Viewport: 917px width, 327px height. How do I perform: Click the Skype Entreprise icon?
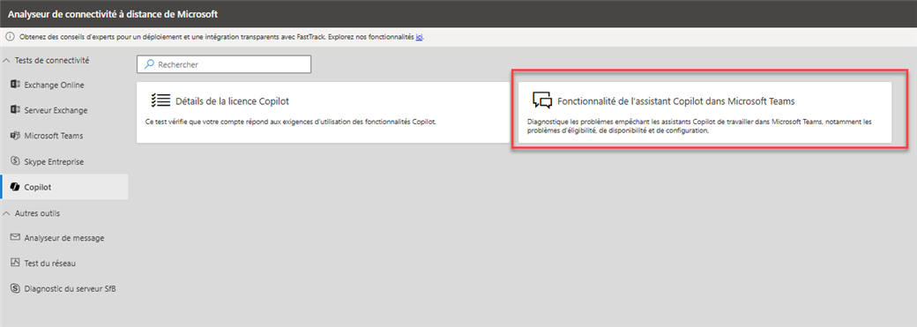click(x=15, y=161)
